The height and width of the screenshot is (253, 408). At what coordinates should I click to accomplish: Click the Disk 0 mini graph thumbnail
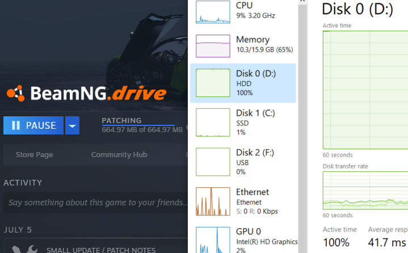213,83
